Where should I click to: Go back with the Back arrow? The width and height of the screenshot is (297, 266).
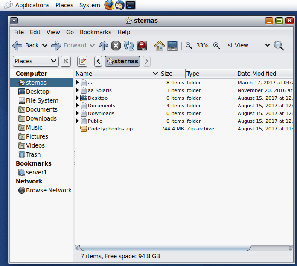(25, 46)
